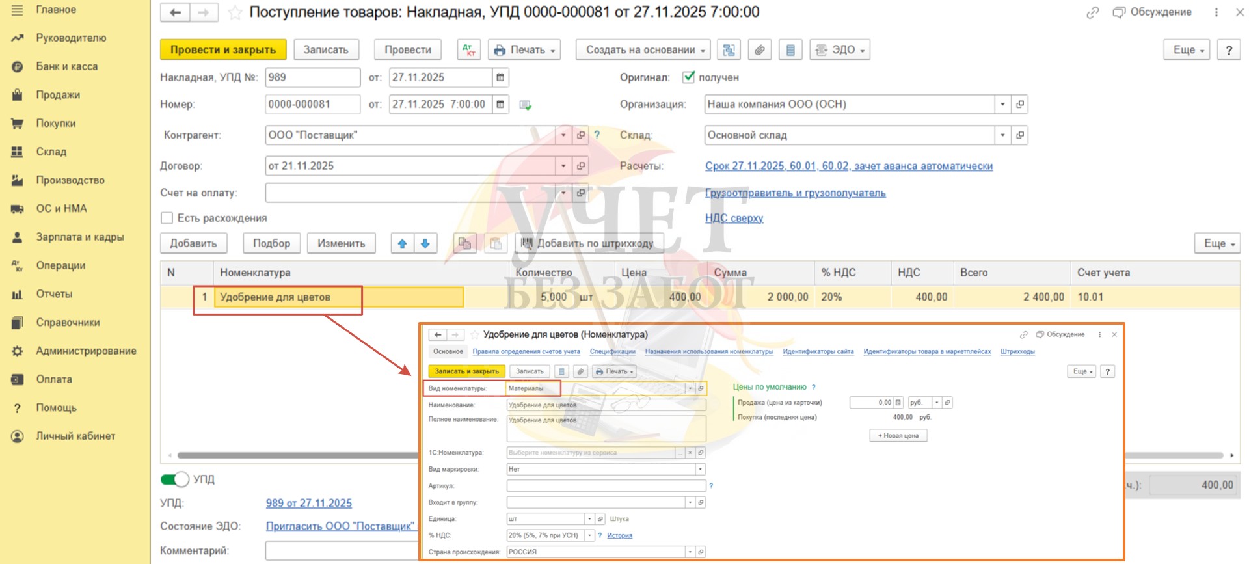The height and width of the screenshot is (564, 1249).
Task: Open the Контрагент record with open-form icon
Action: click(x=581, y=135)
